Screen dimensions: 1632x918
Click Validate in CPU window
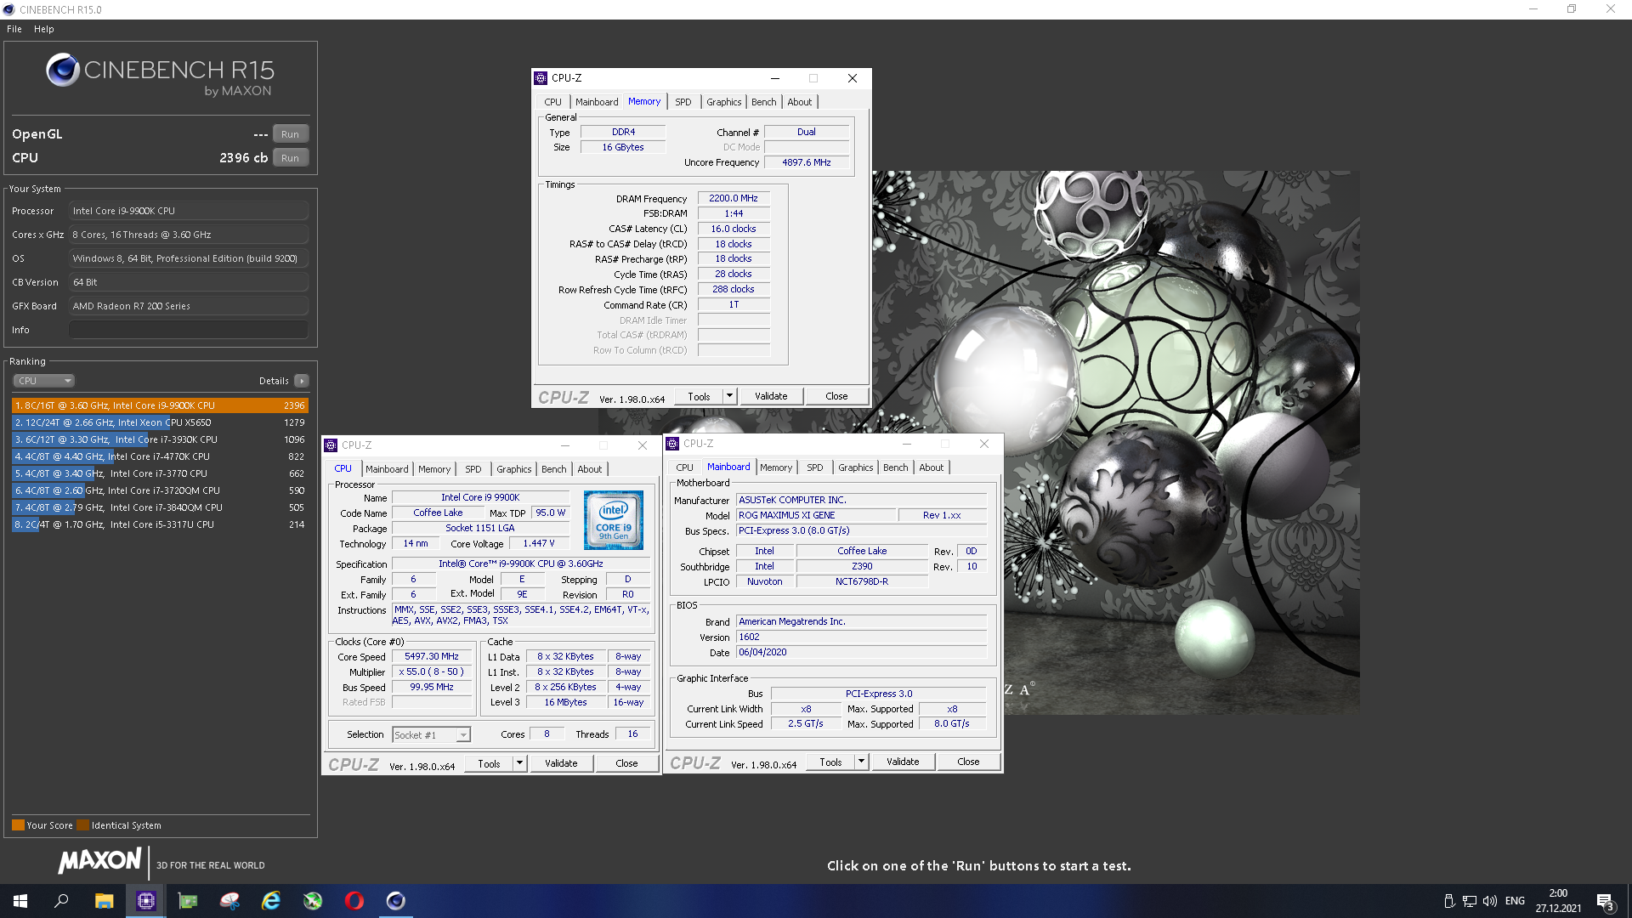point(561,763)
